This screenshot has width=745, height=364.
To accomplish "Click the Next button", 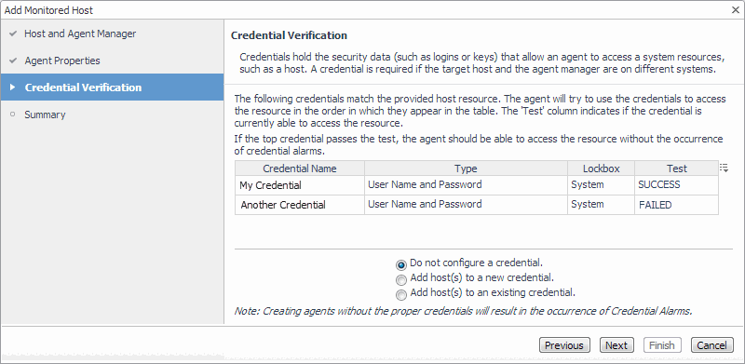I will pyautogui.click(x=616, y=345).
